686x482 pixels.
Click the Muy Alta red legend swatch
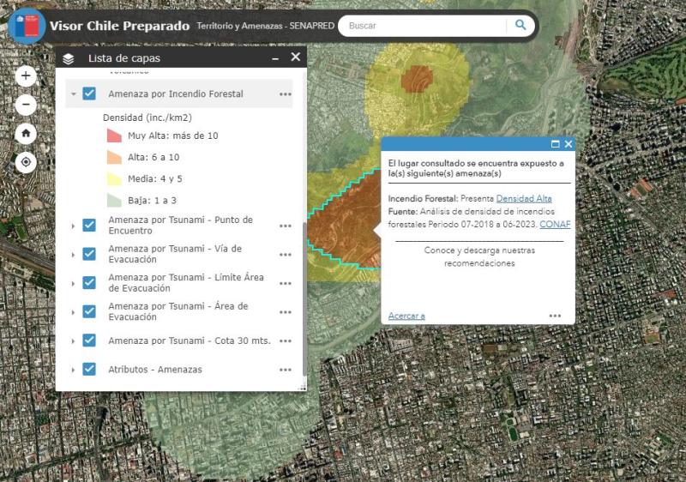[x=114, y=136]
